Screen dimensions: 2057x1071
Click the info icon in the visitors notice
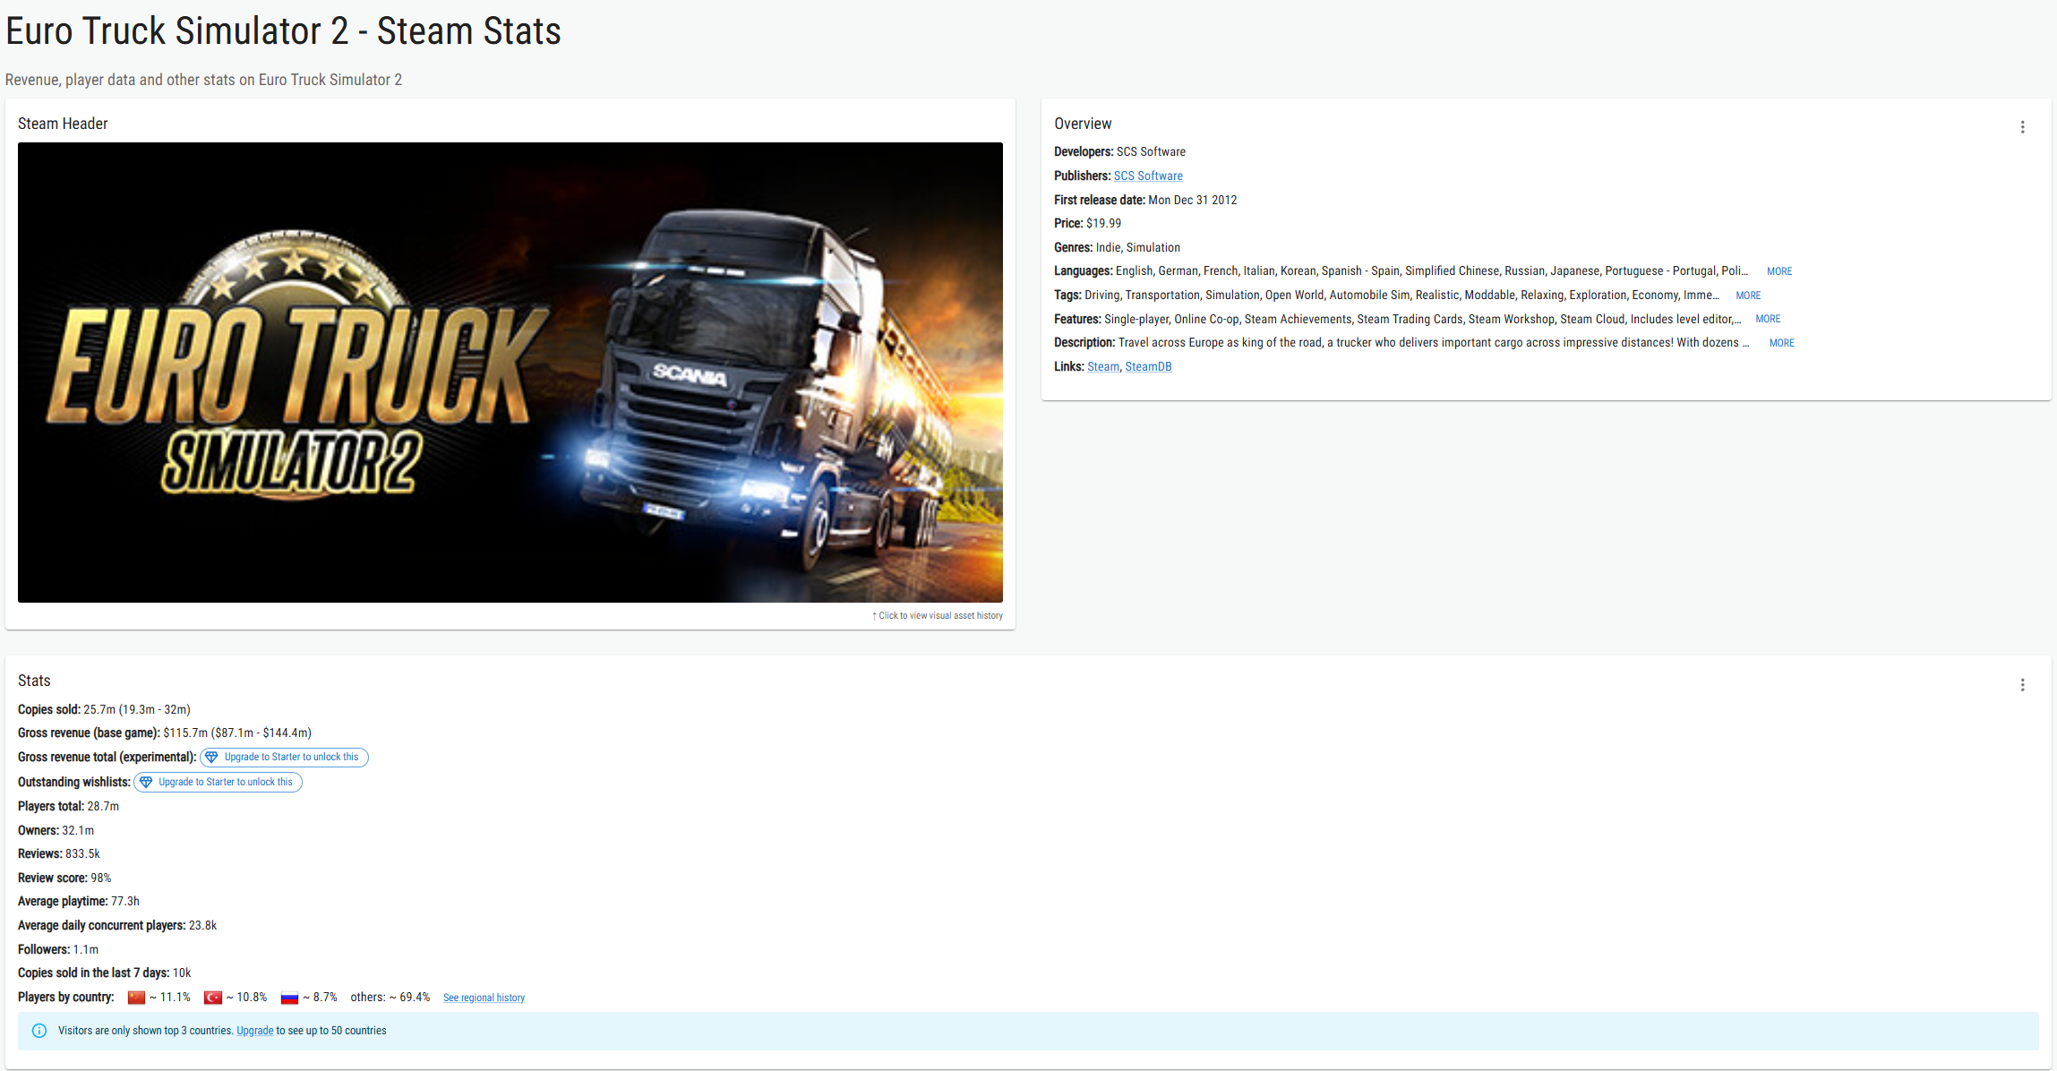click(39, 1031)
